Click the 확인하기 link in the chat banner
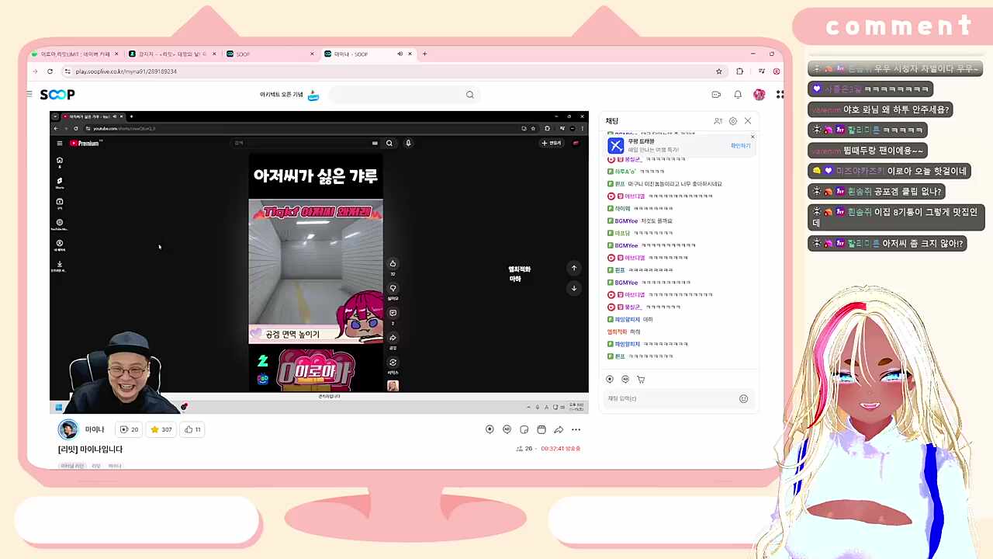 point(740,146)
